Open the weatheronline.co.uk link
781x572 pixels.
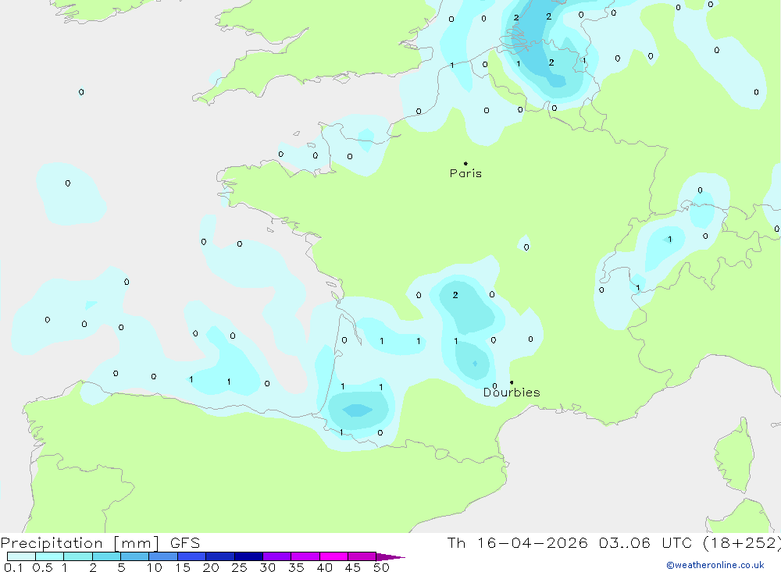715,565
